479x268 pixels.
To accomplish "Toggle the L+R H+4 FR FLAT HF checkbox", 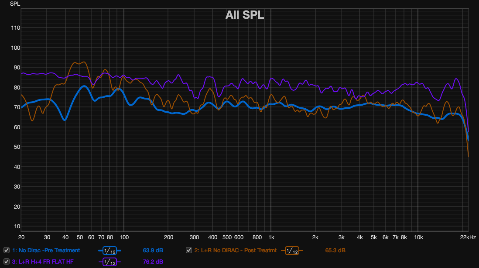I will tap(7, 261).
